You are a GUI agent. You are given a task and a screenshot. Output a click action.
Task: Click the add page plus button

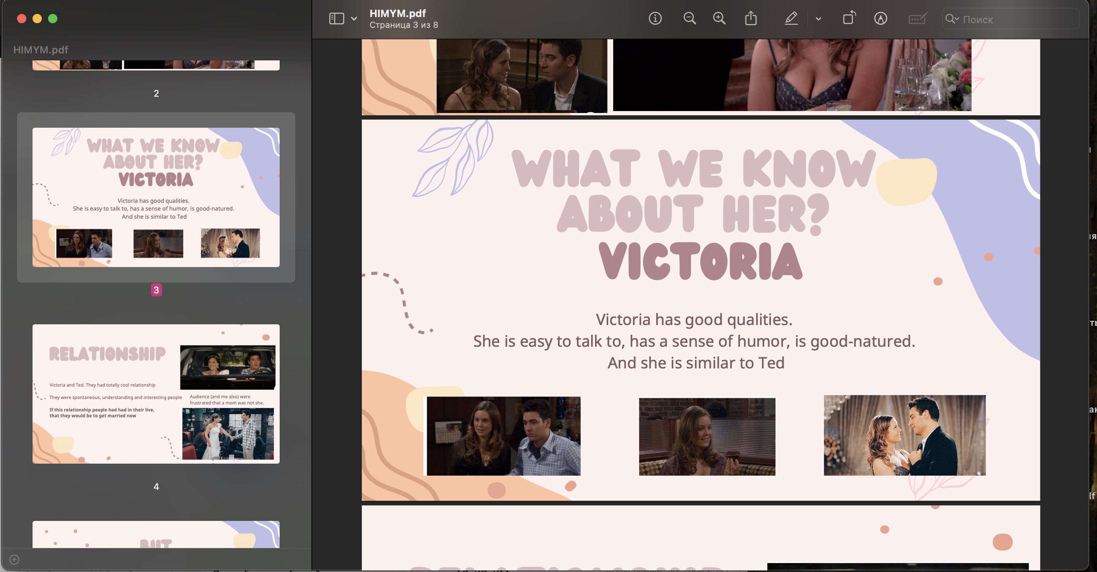[14, 559]
